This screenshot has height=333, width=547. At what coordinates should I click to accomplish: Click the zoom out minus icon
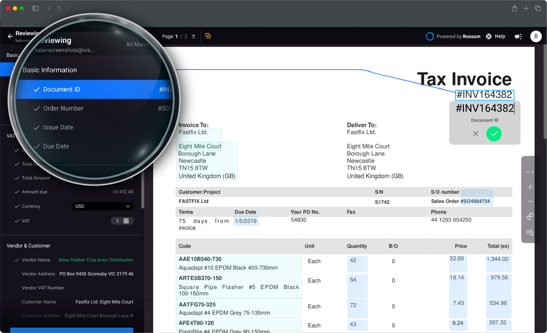pyautogui.click(x=530, y=202)
